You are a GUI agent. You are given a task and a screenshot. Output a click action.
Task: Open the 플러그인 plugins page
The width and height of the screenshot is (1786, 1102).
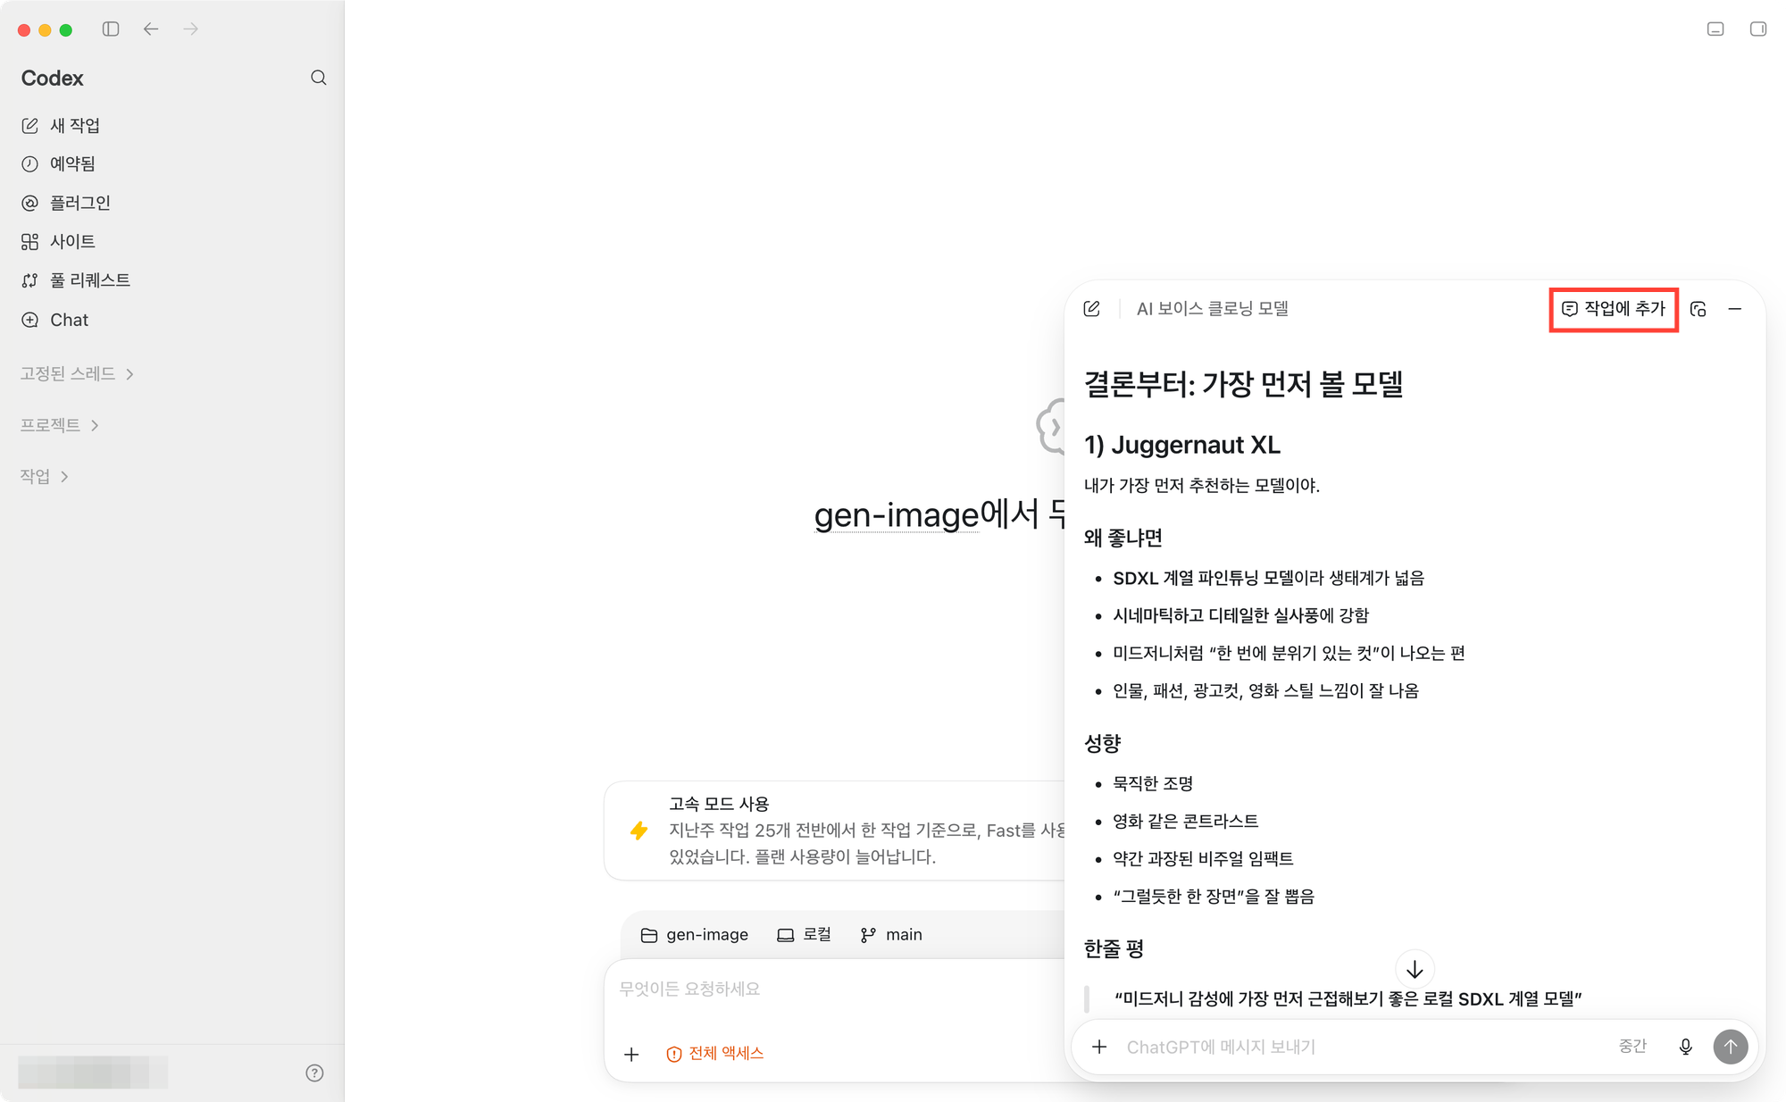(66, 203)
